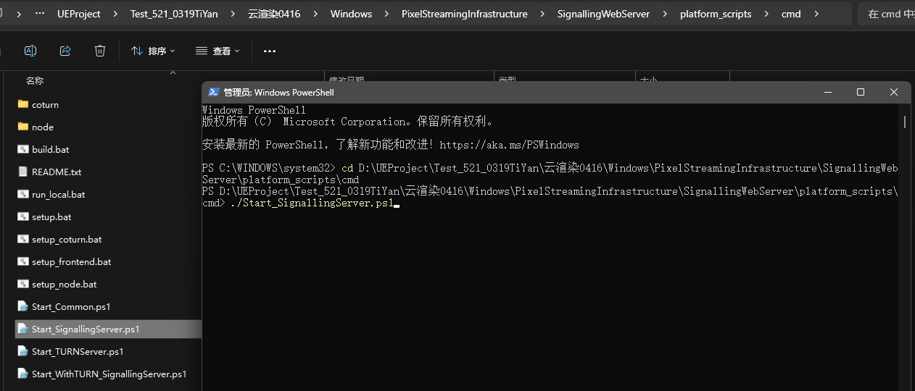The width and height of the screenshot is (915, 391).
Task: Go to UEProject in the address bar
Action: [x=79, y=14]
